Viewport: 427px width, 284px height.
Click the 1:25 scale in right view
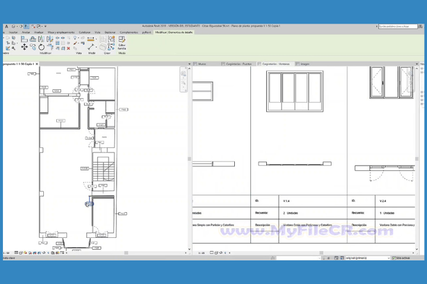coord(202,253)
